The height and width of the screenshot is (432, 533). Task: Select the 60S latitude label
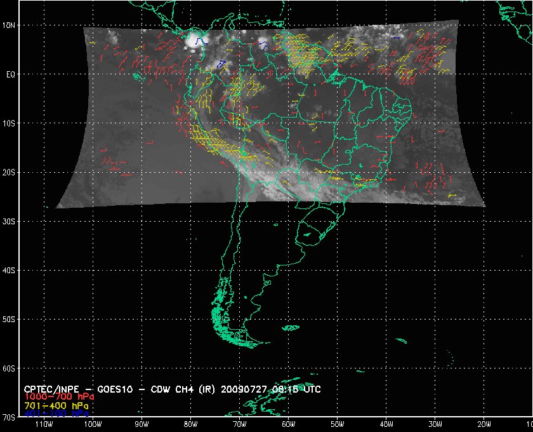point(9,368)
